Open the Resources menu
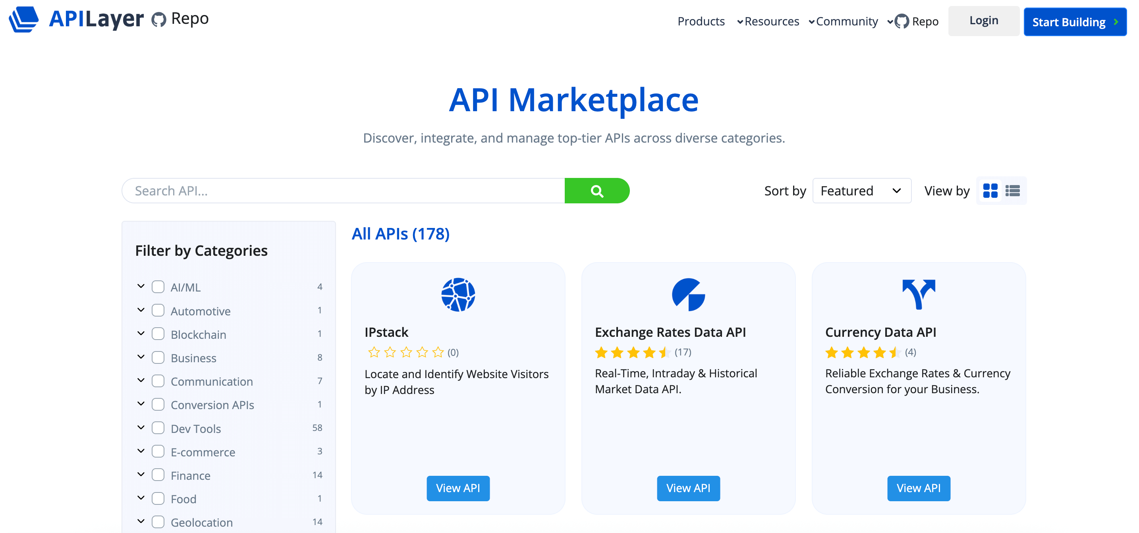Image resolution: width=1139 pixels, height=533 pixels. 772,21
